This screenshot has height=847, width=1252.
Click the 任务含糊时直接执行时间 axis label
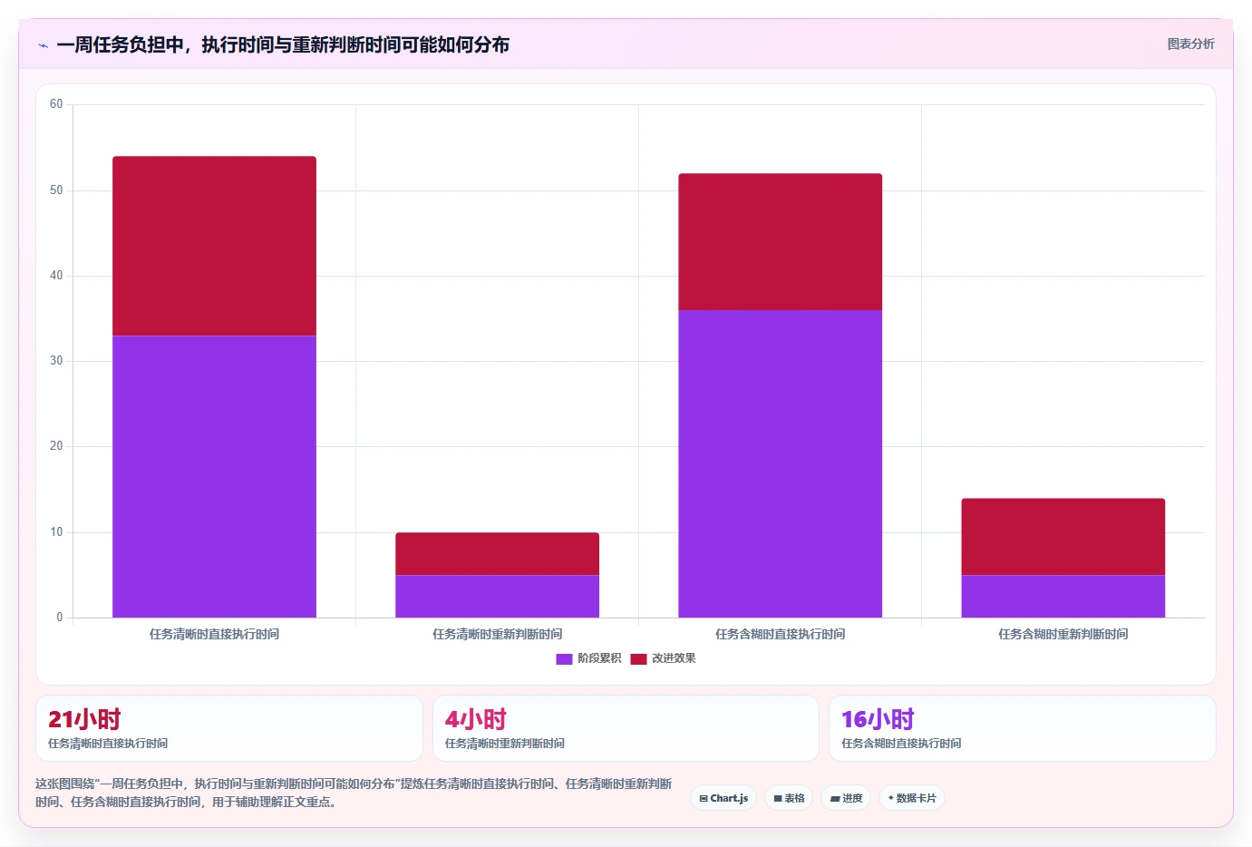(780, 634)
